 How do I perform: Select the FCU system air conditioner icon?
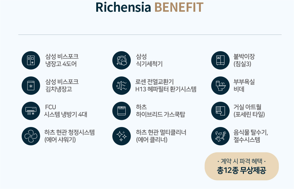click(x=31, y=111)
